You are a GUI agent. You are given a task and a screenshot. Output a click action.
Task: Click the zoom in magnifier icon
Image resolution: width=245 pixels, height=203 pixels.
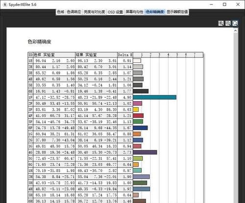coord(221,23)
